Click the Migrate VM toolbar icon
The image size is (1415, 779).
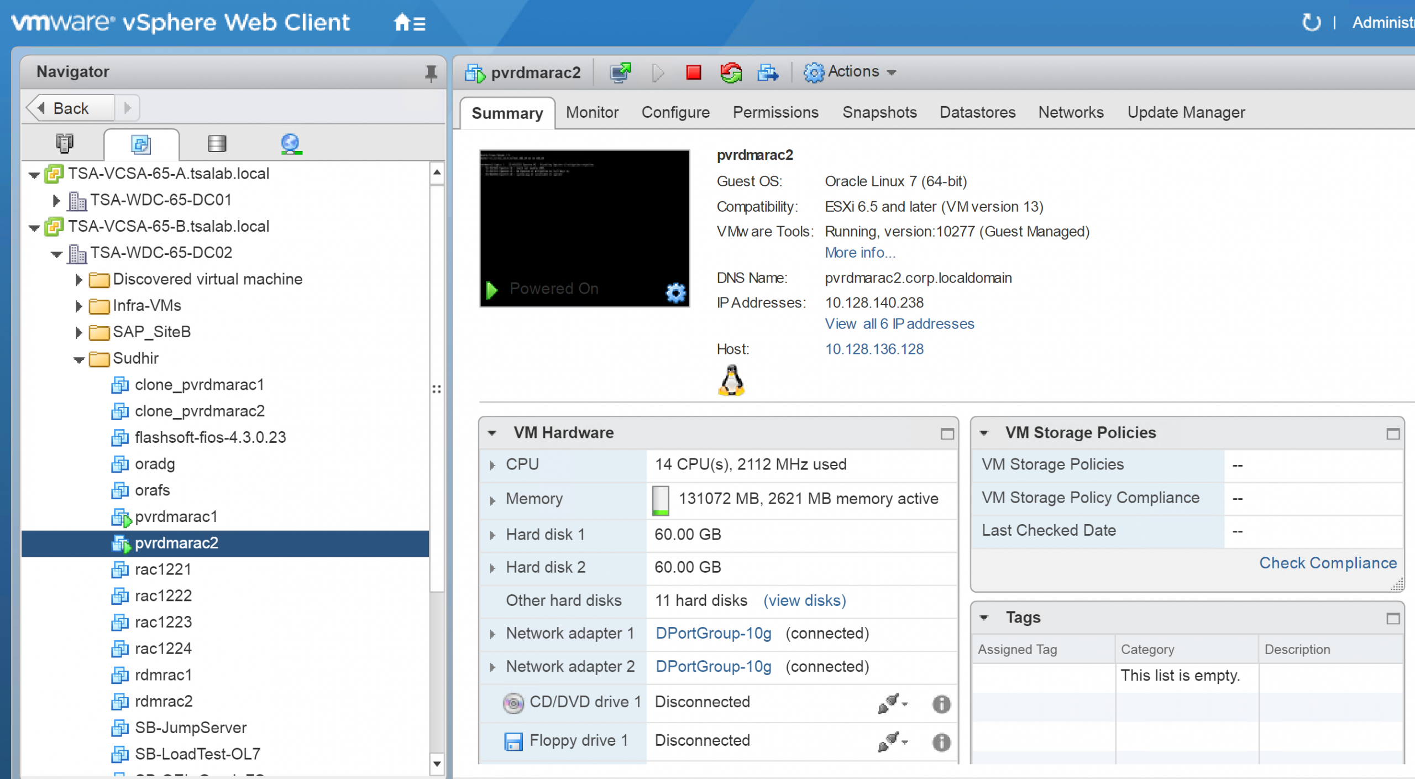[x=768, y=72]
